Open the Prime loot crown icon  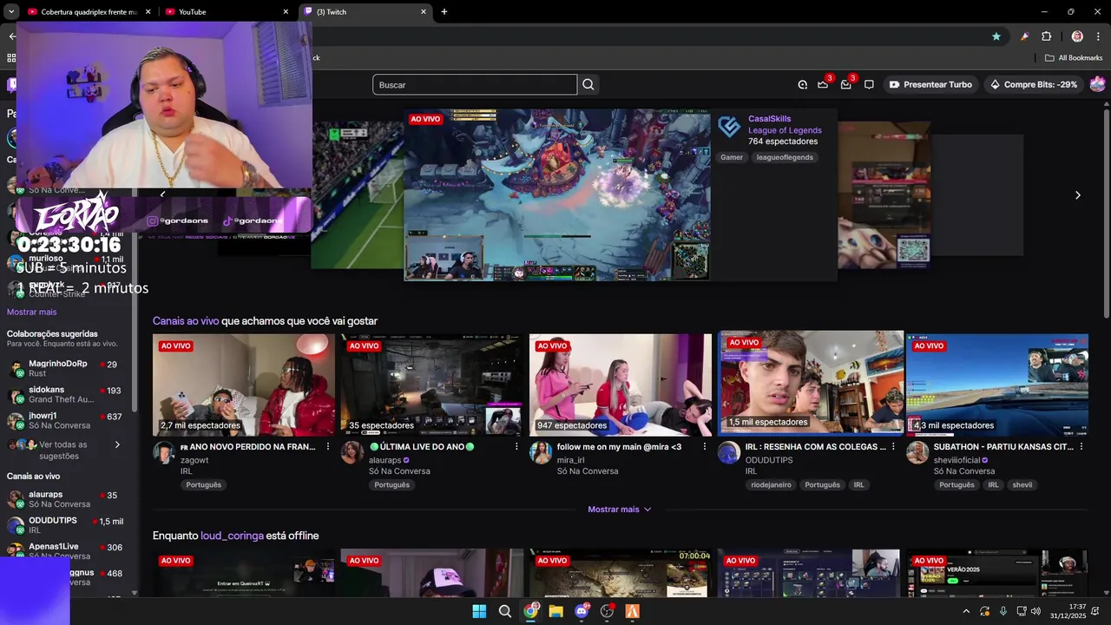(x=823, y=84)
